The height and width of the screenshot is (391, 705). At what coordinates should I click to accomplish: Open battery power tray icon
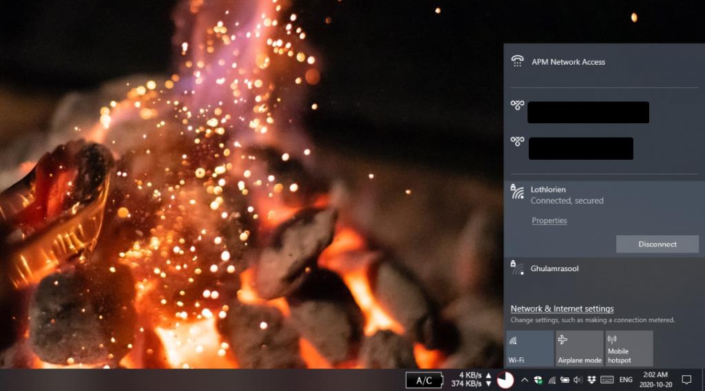coord(565,380)
